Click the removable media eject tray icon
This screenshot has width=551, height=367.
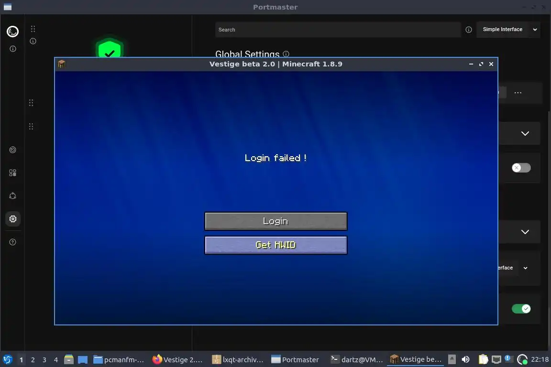pos(452,359)
